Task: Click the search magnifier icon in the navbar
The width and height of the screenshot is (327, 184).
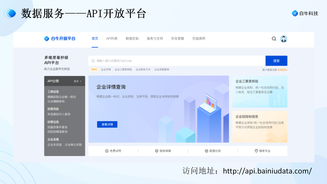Action: pyautogui.click(x=274, y=39)
